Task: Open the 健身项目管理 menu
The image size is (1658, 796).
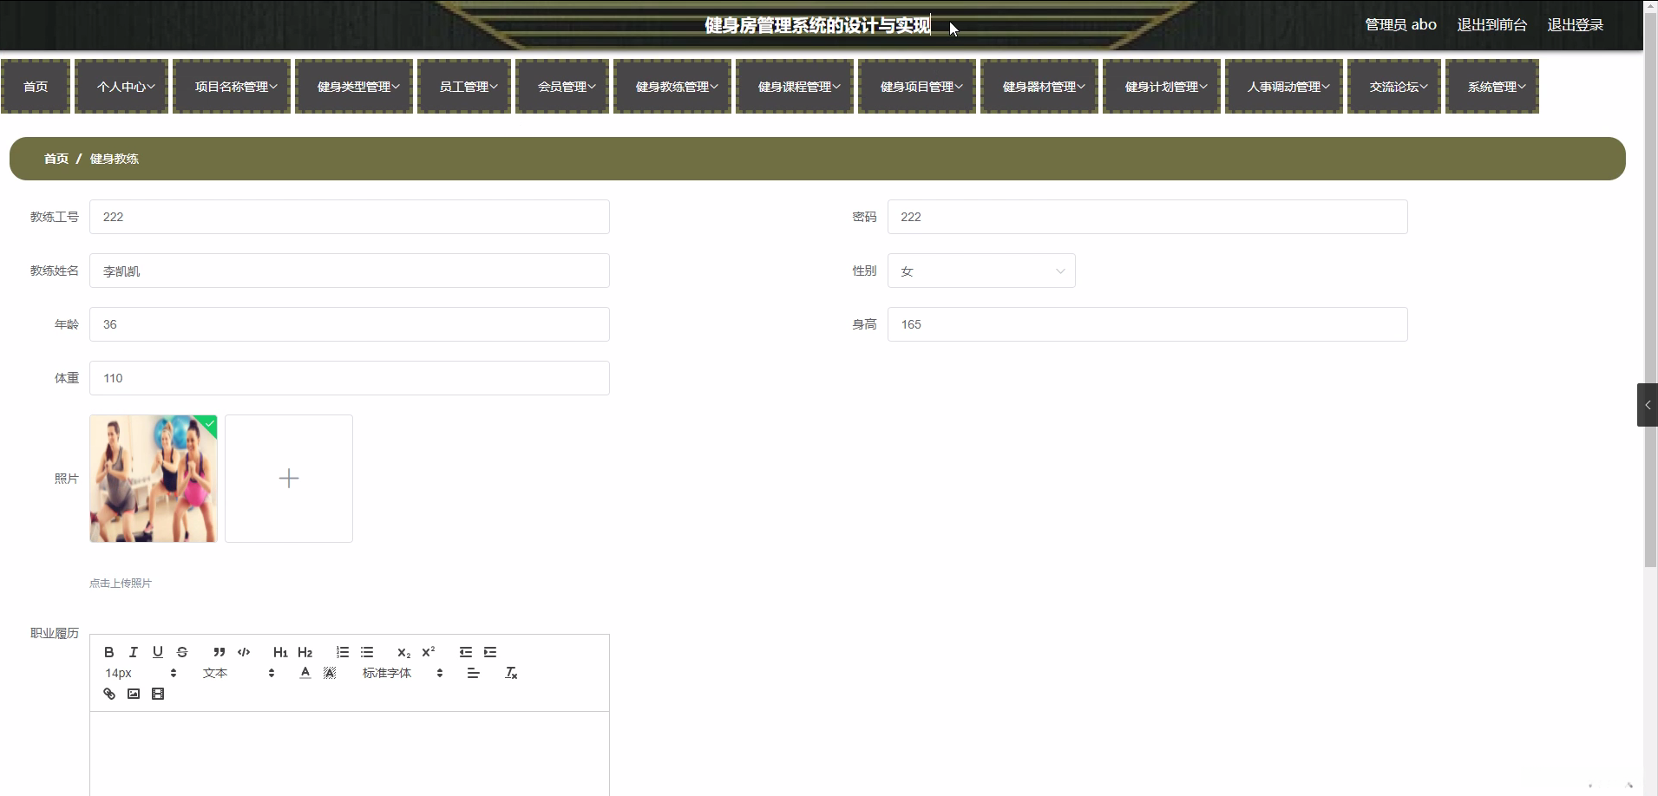Action: coord(917,87)
